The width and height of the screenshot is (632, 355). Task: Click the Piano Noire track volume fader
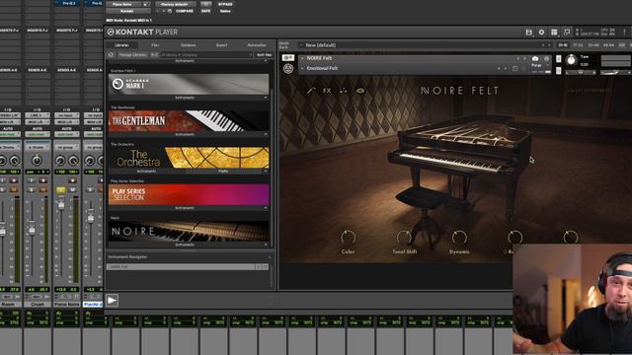point(61,204)
